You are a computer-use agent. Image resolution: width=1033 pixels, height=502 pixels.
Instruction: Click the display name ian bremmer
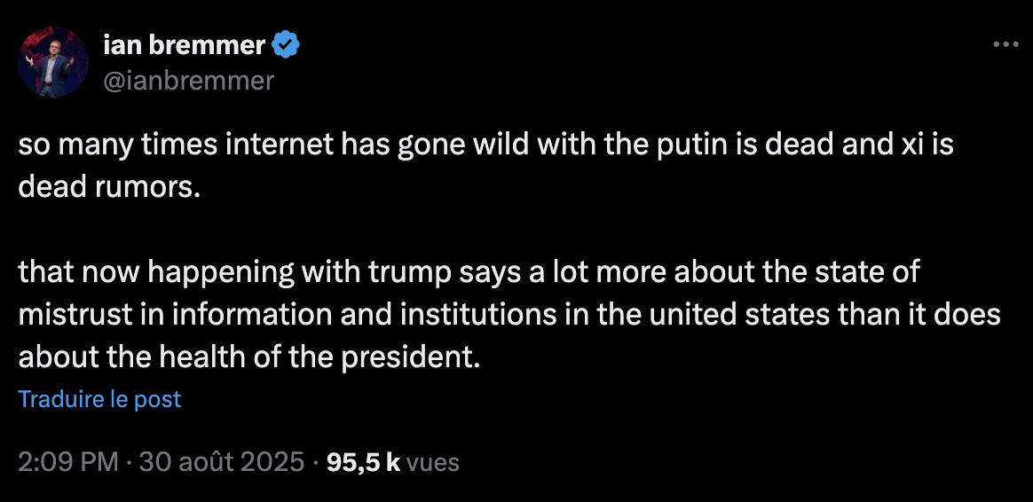(x=185, y=44)
